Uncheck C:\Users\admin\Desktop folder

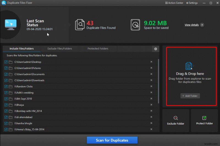[x=6, y=62]
